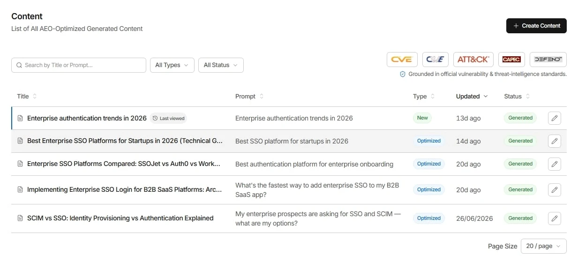
Task: Open title SCIM vs SSO: Identity Provisioning
Action: click(x=120, y=218)
